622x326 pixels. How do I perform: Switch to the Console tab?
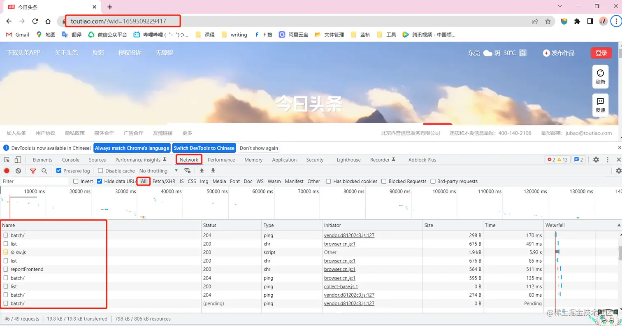coord(71,160)
